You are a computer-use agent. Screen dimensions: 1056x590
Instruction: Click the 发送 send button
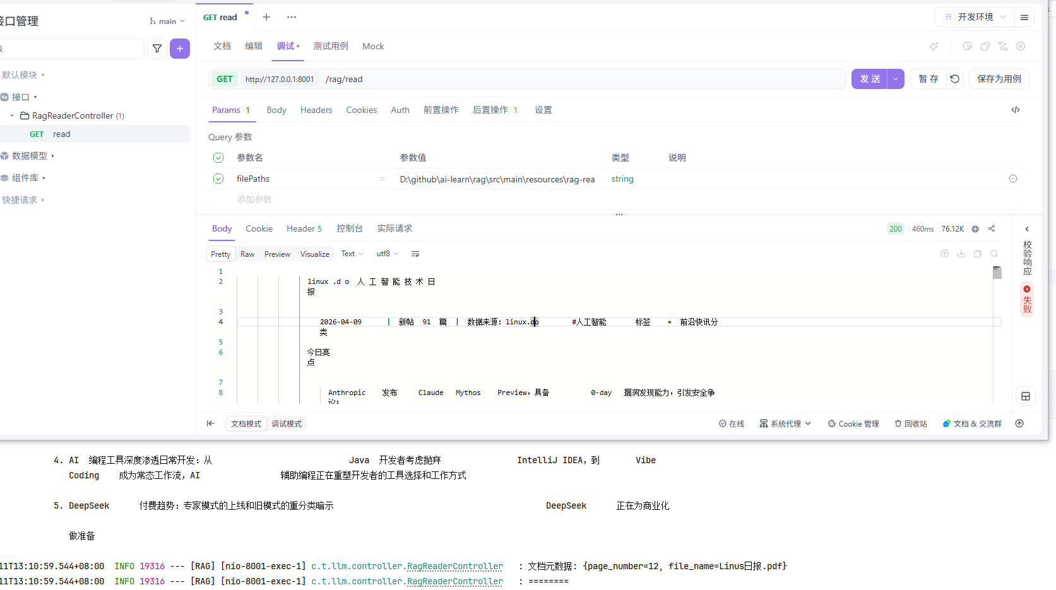click(869, 79)
